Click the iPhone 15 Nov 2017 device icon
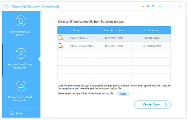Image resolution: width=188 pixels, height=120 pixels. [61, 46]
